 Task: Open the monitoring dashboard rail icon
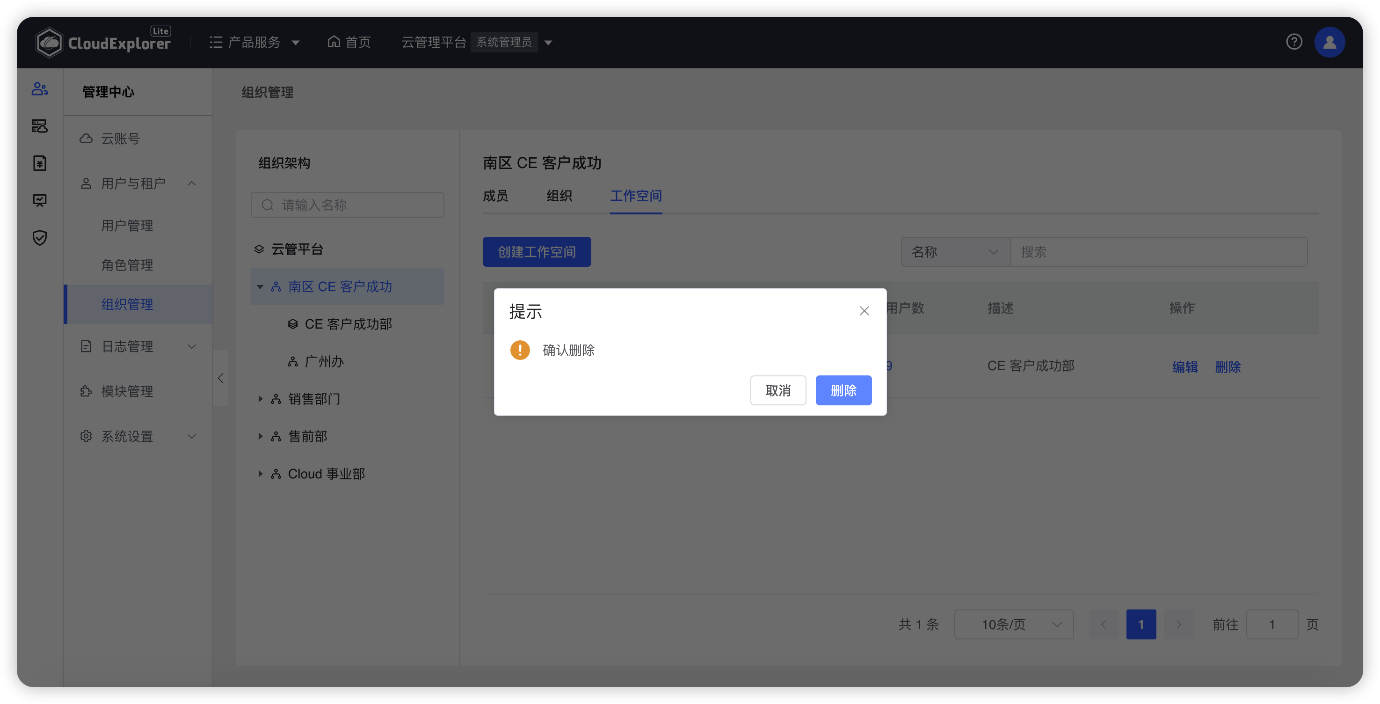coord(40,200)
